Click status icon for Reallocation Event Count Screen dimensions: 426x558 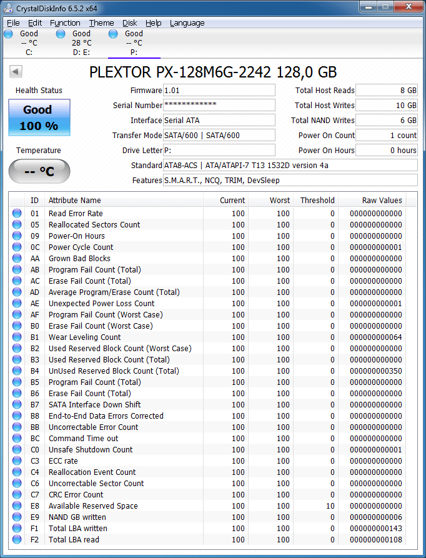[x=17, y=472]
